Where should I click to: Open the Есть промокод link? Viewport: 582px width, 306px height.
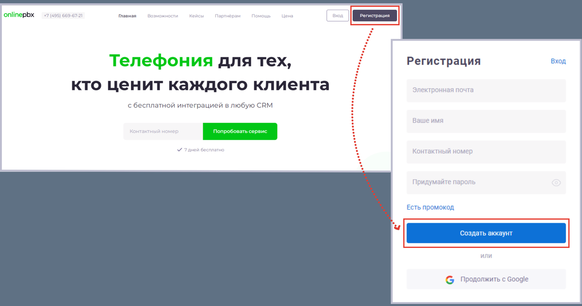tap(430, 207)
